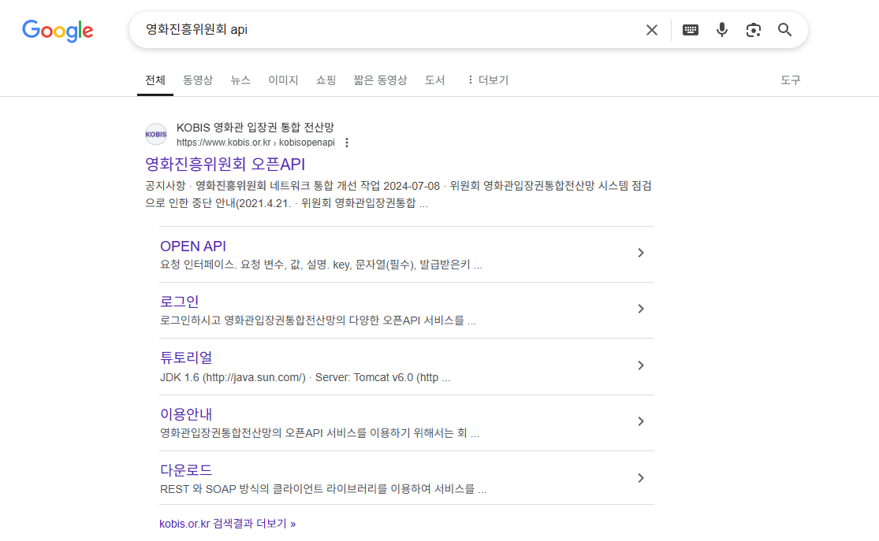
Task: Clear the search query with the X icon
Action: pyautogui.click(x=651, y=30)
